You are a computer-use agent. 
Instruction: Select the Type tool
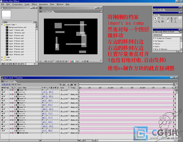[171, 21]
